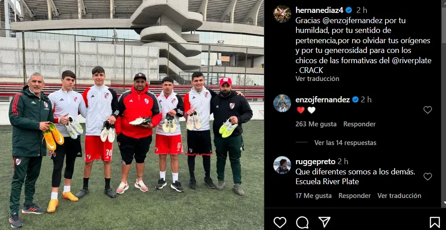The image size is (446, 230).
Task: Open the group photo of the post
Action: (x=132, y=115)
